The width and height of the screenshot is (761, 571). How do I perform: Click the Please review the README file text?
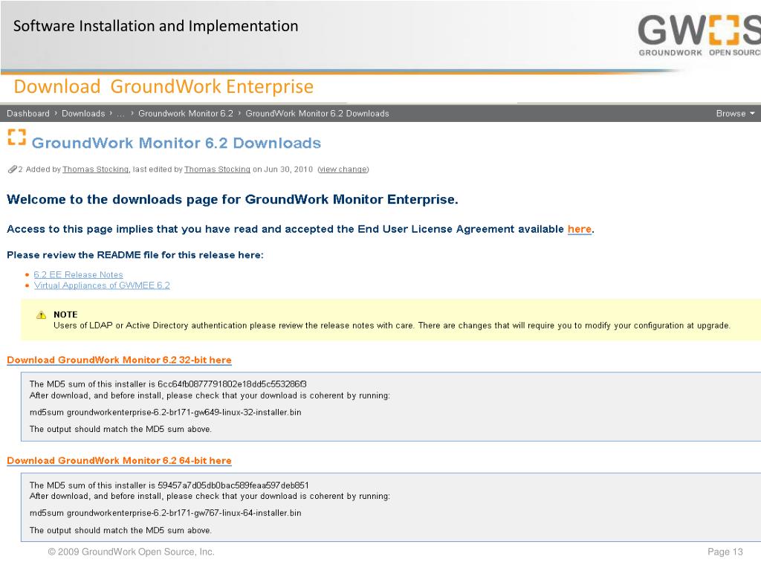(135, 255)
